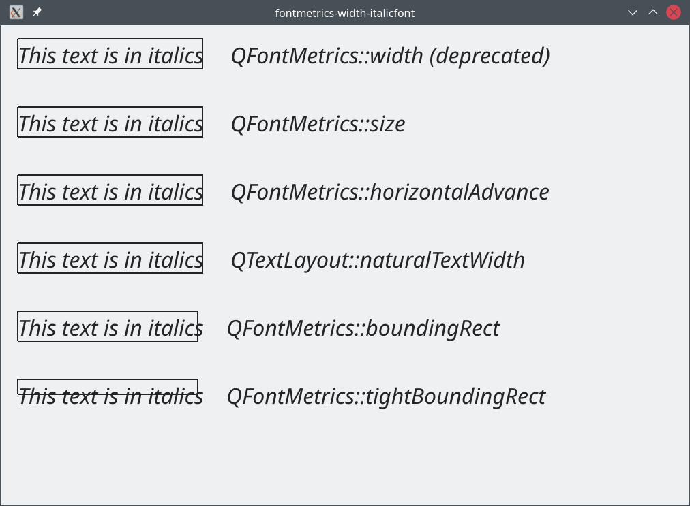Click the "QFontMetrics::width" text in first row

tap(327, 55)
